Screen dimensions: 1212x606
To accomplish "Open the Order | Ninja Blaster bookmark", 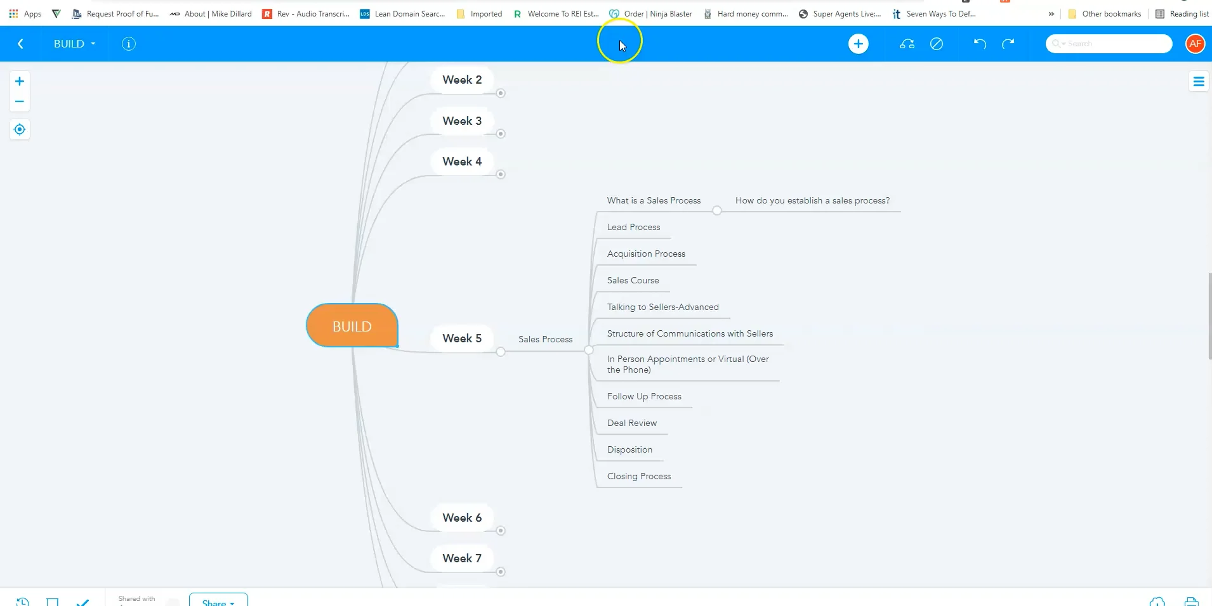I will (650, 13).
